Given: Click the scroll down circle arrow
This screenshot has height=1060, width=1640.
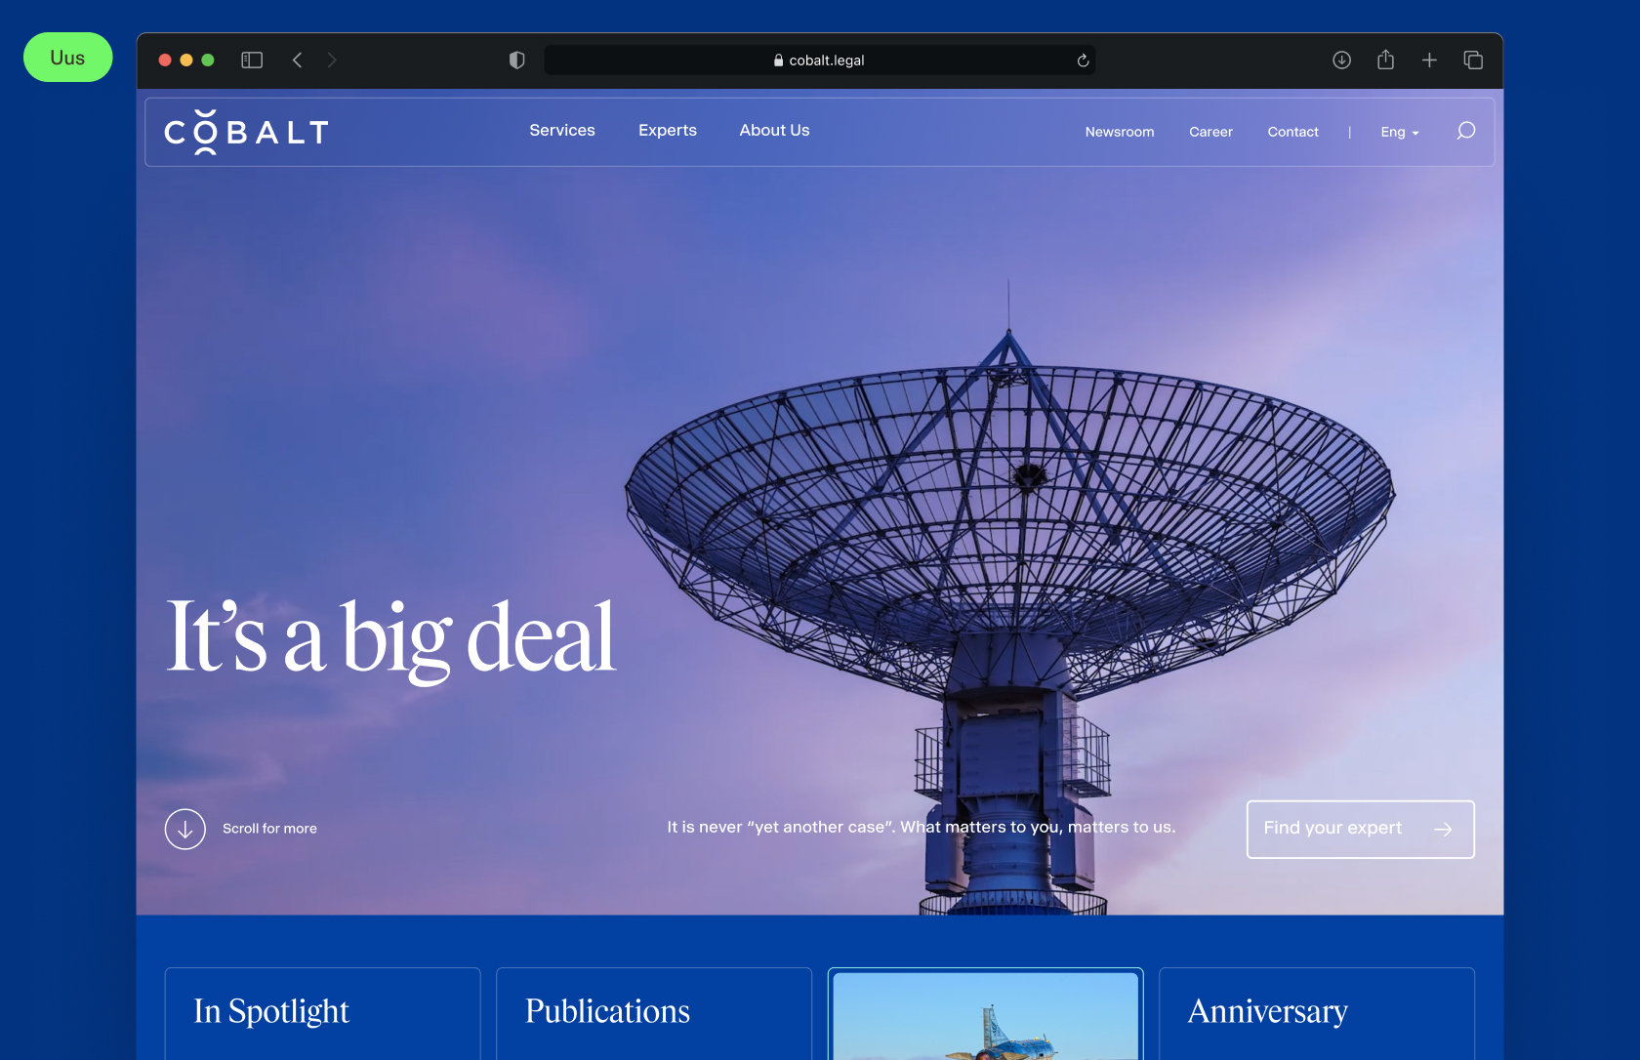Looking at the screenshot, I should [185, 829].
